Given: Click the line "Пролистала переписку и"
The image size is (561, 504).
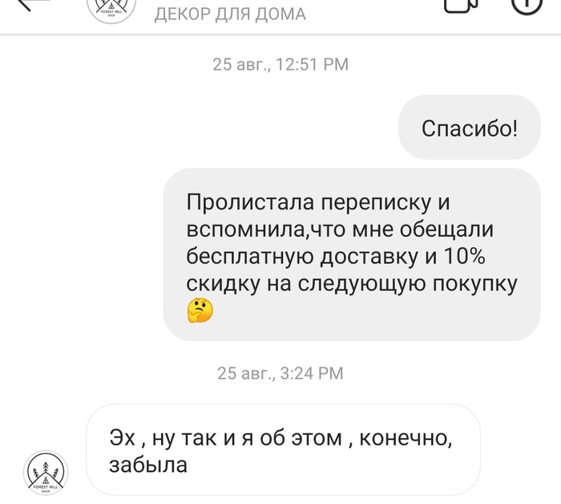Looking at the screenshot, I should [x=317, y=203].
